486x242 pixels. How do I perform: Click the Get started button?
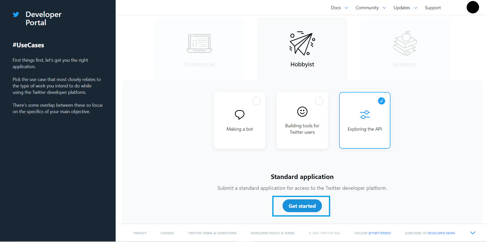pyautogui.click(x=302, y=206)
